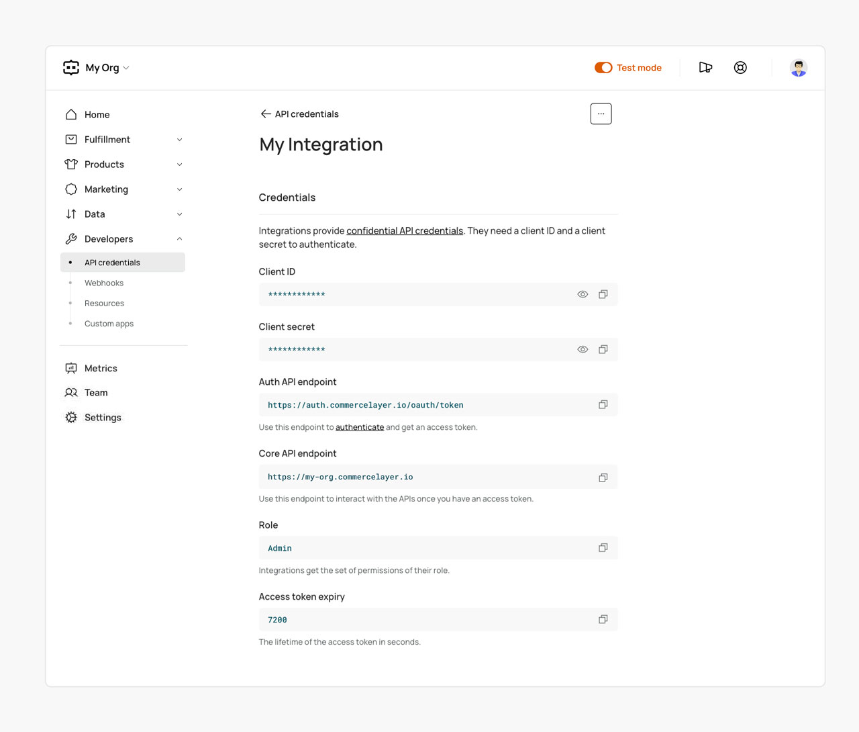This screenshot has height=732, width=859.
Task: Open the help lifebuoy icon
Action: (740, 68)
